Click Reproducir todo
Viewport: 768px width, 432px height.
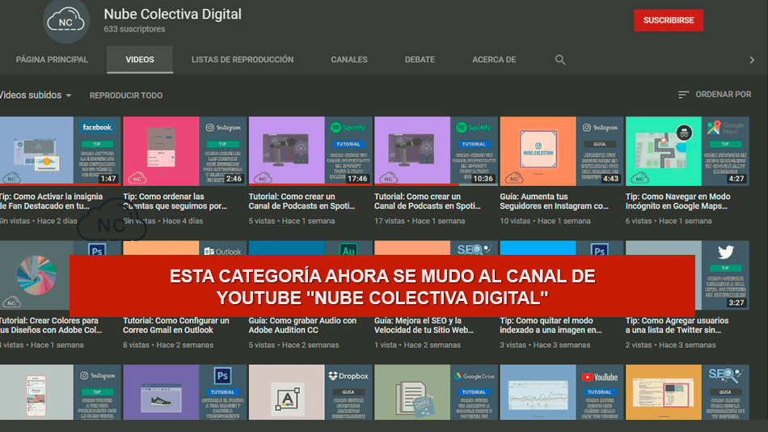click(126, 95)
